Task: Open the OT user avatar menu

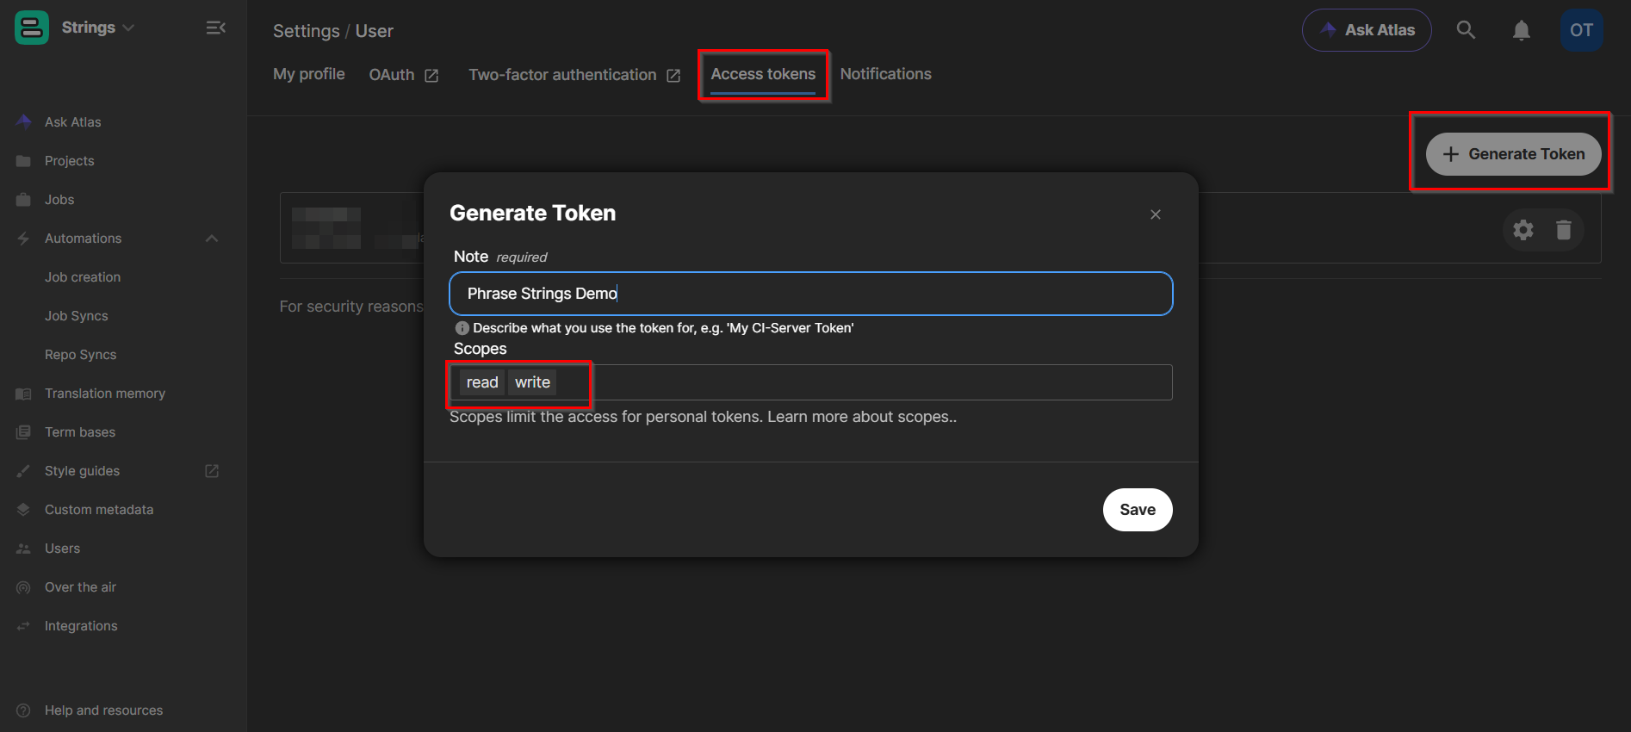Action: 1581,30
